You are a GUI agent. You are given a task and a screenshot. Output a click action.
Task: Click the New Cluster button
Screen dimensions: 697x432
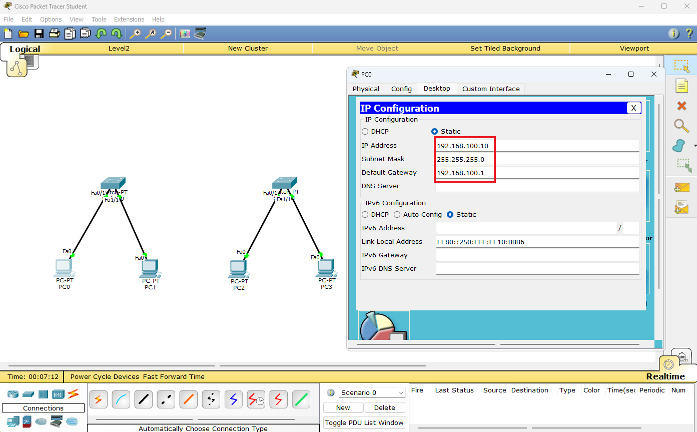click(248, 49)
